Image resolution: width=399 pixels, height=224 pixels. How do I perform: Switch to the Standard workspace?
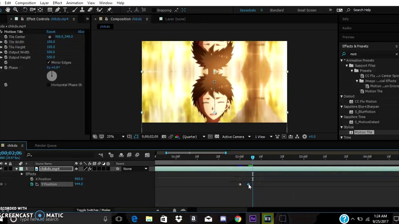276,10
